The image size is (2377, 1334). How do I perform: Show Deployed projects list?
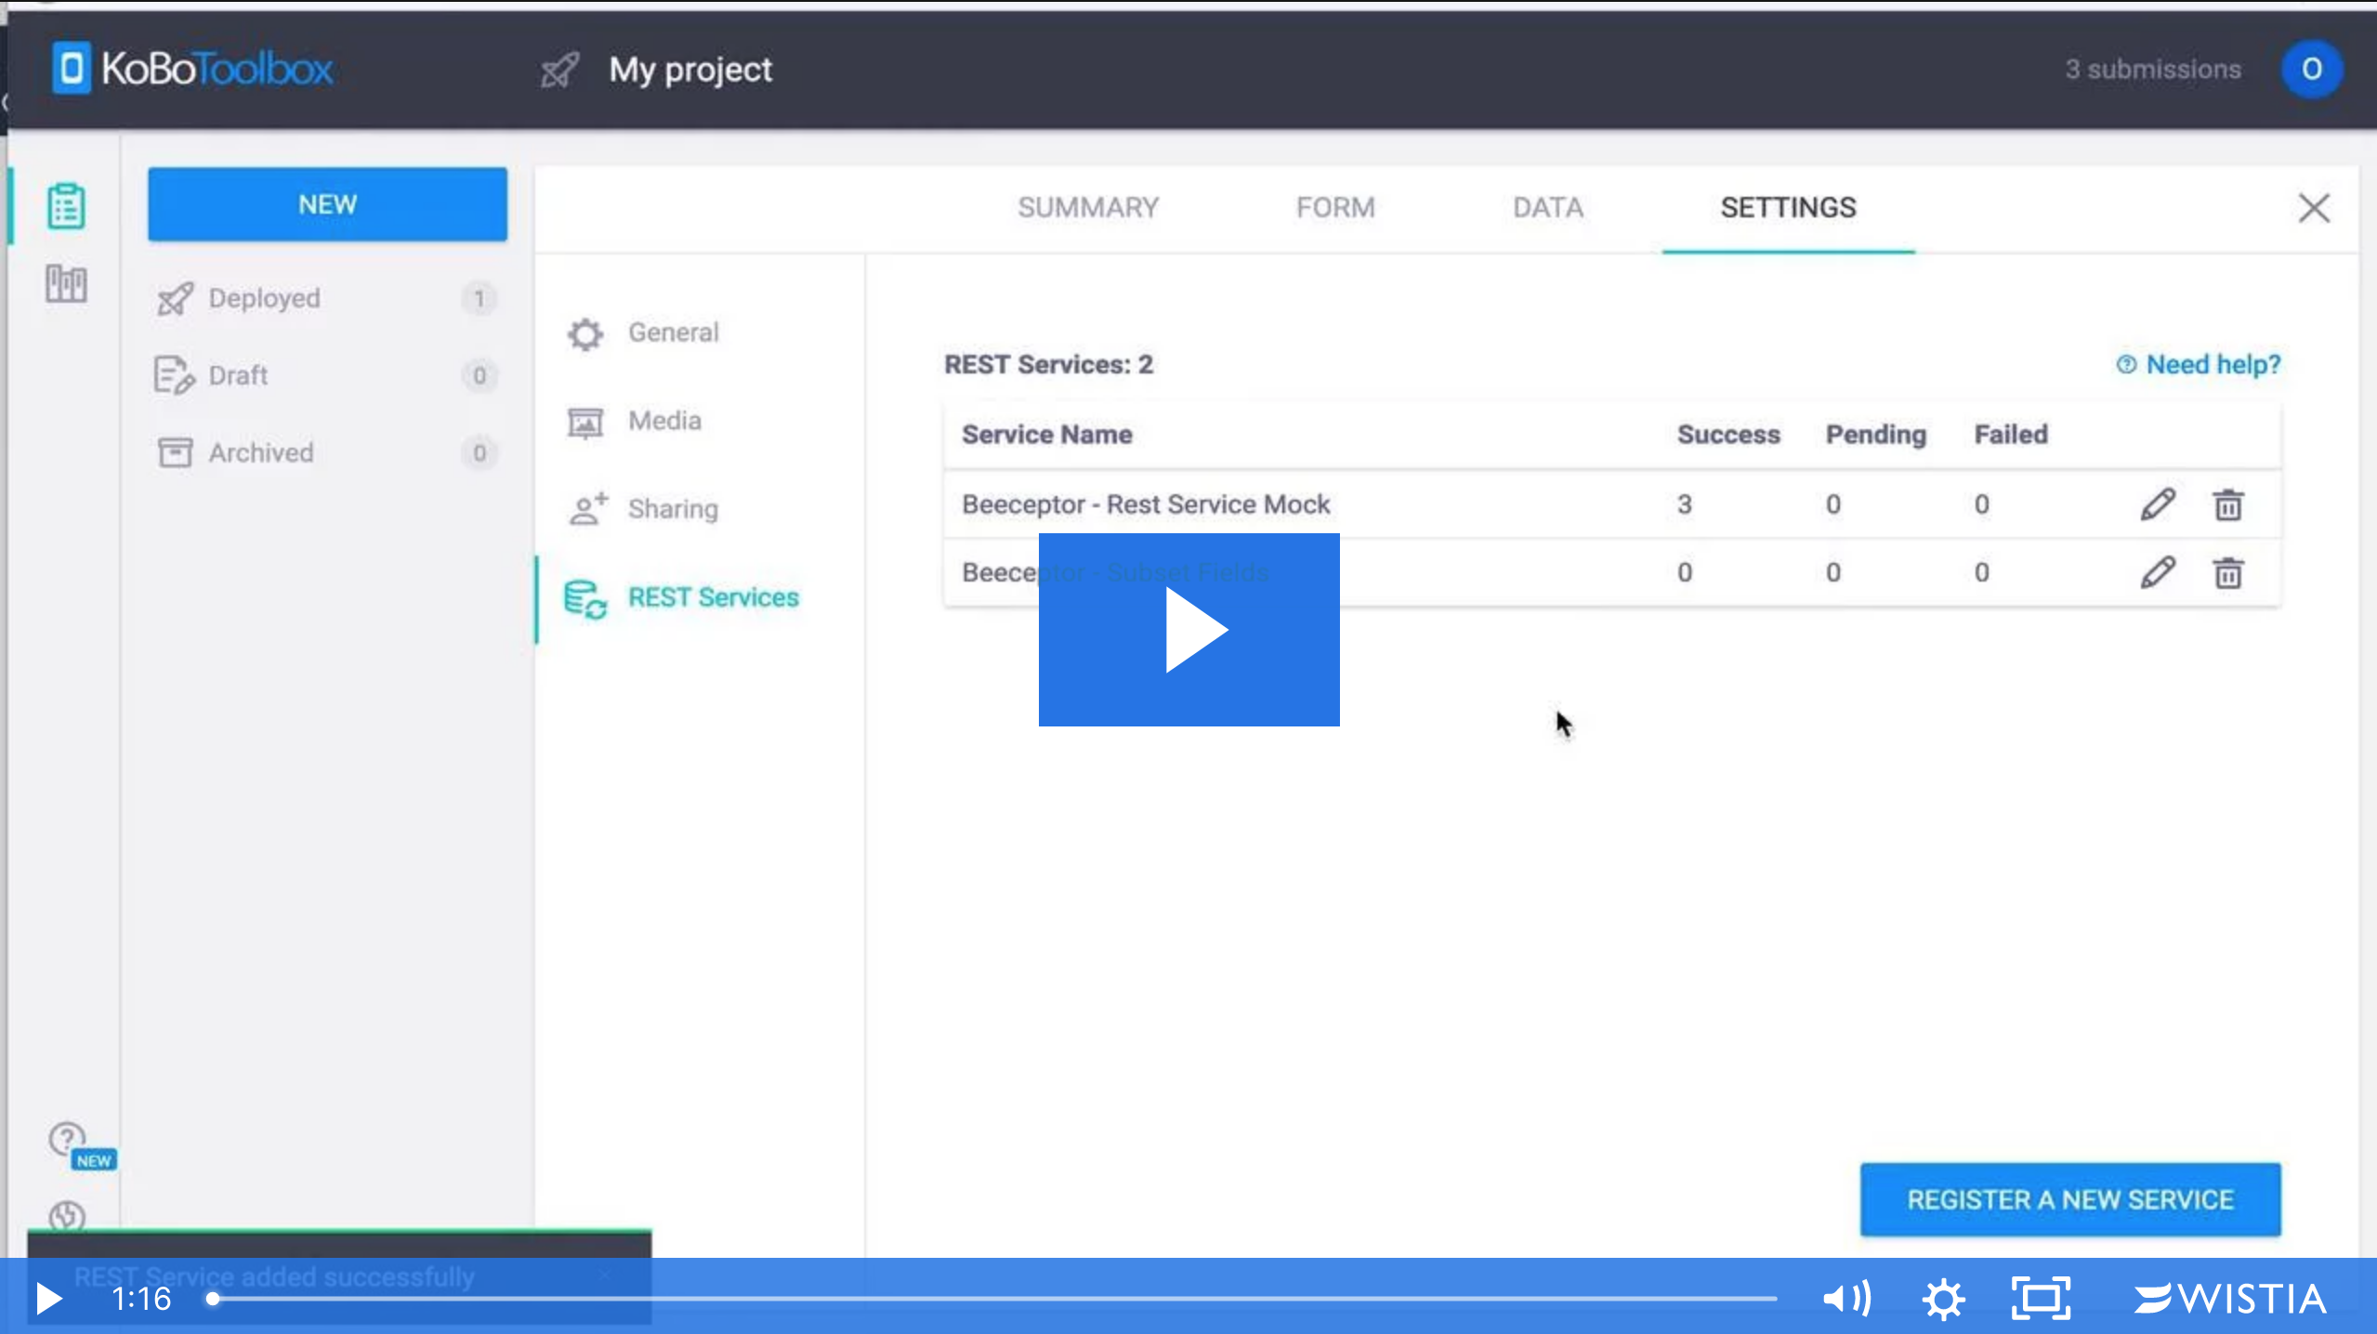click(264, 298)
